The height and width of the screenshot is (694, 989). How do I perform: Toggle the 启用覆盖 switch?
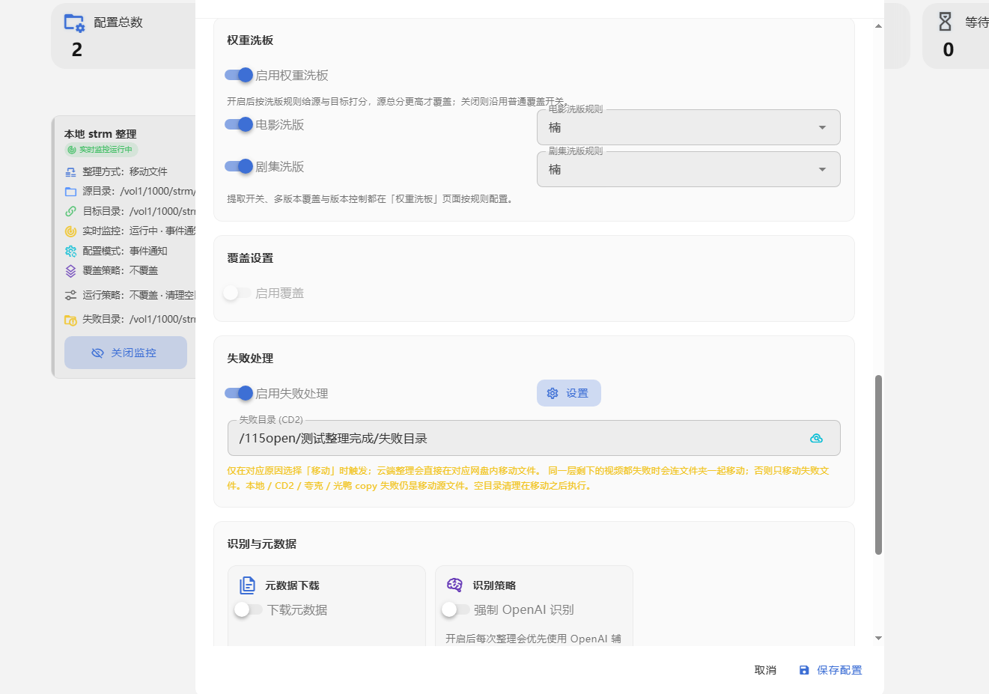237,293
